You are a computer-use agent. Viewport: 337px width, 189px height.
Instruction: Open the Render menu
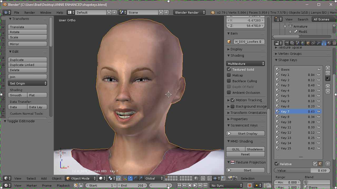[x=30, y=13]
